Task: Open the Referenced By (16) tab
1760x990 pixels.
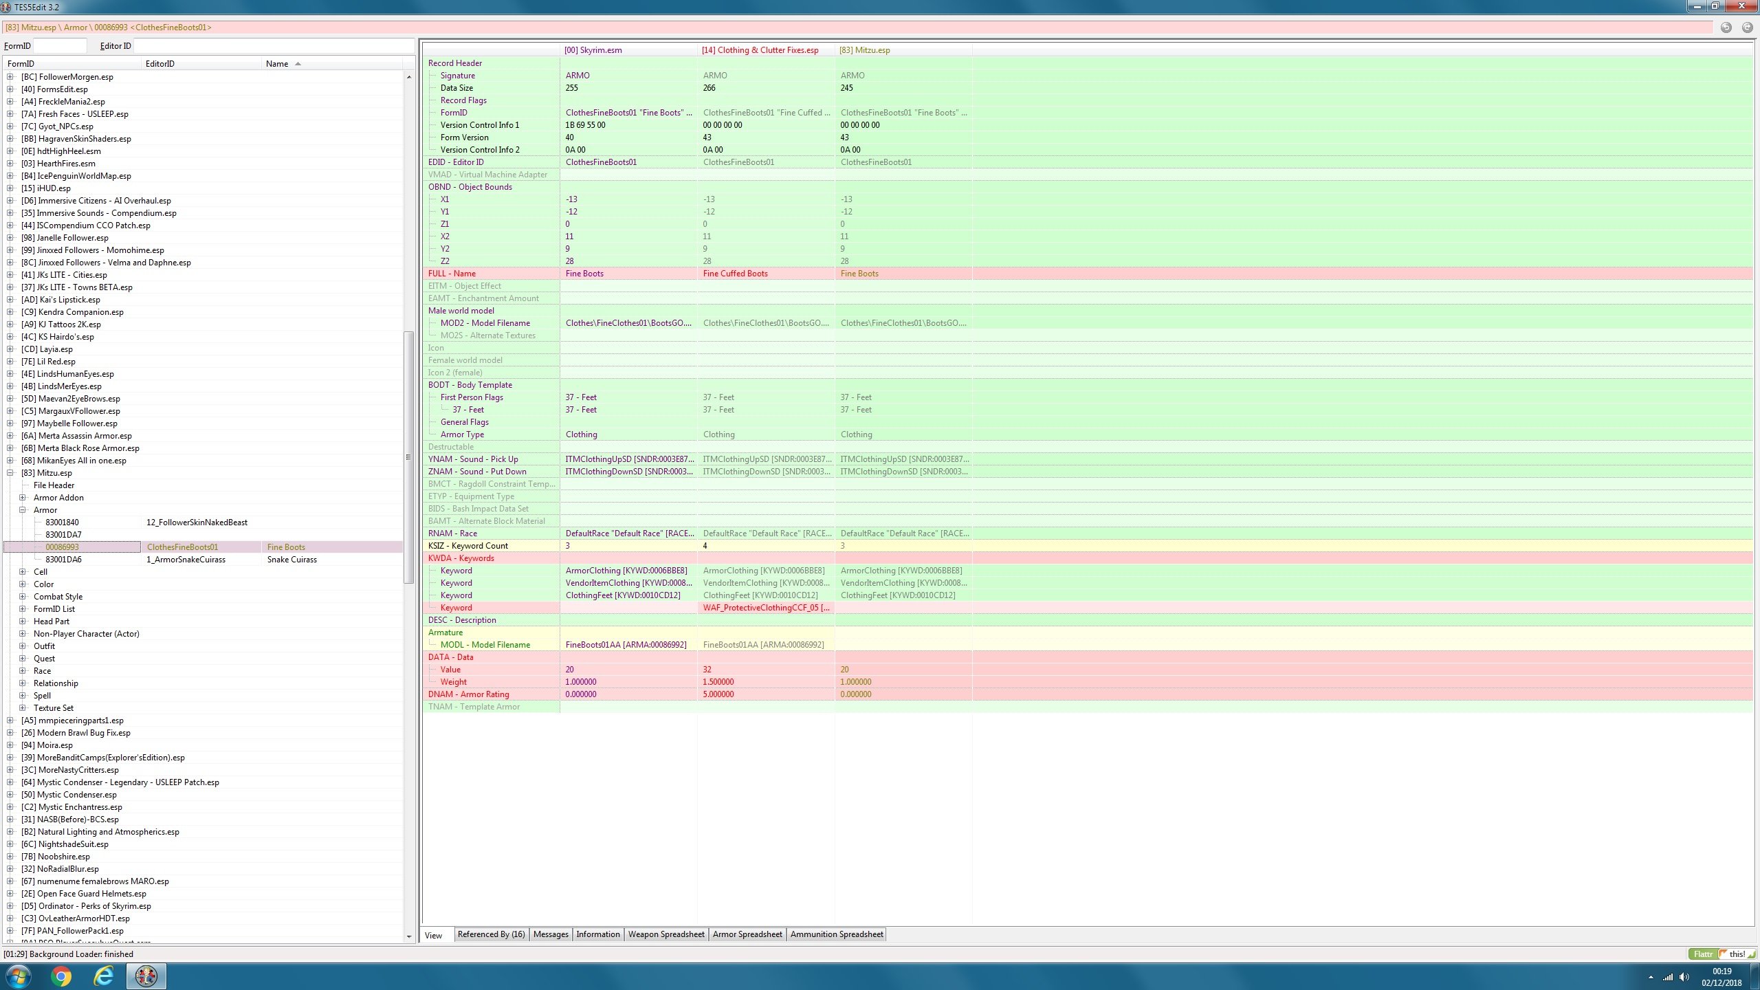Action: click(491, 934)
